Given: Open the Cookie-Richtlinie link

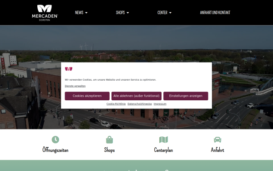Looking at the screenshot, I should tap(116, 104).
